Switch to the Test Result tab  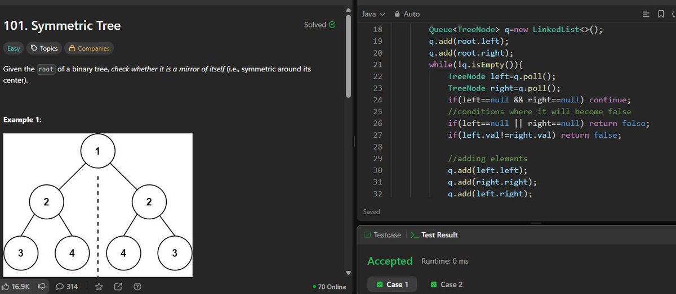(435, 235)
